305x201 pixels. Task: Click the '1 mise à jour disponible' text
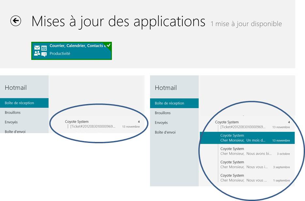246,24
